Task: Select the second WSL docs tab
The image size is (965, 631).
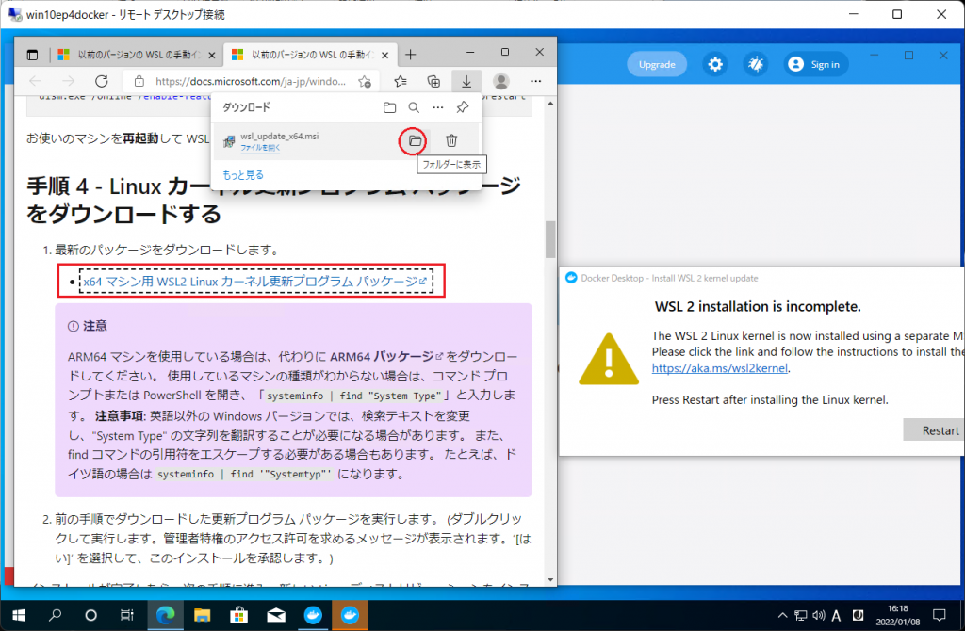Action: [311, 55]
